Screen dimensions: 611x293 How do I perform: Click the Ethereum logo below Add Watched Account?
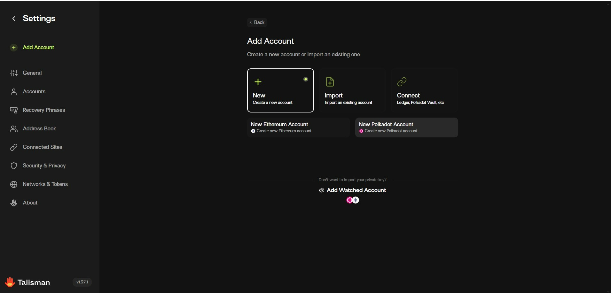pyautogui.click(x=356, y=200)
